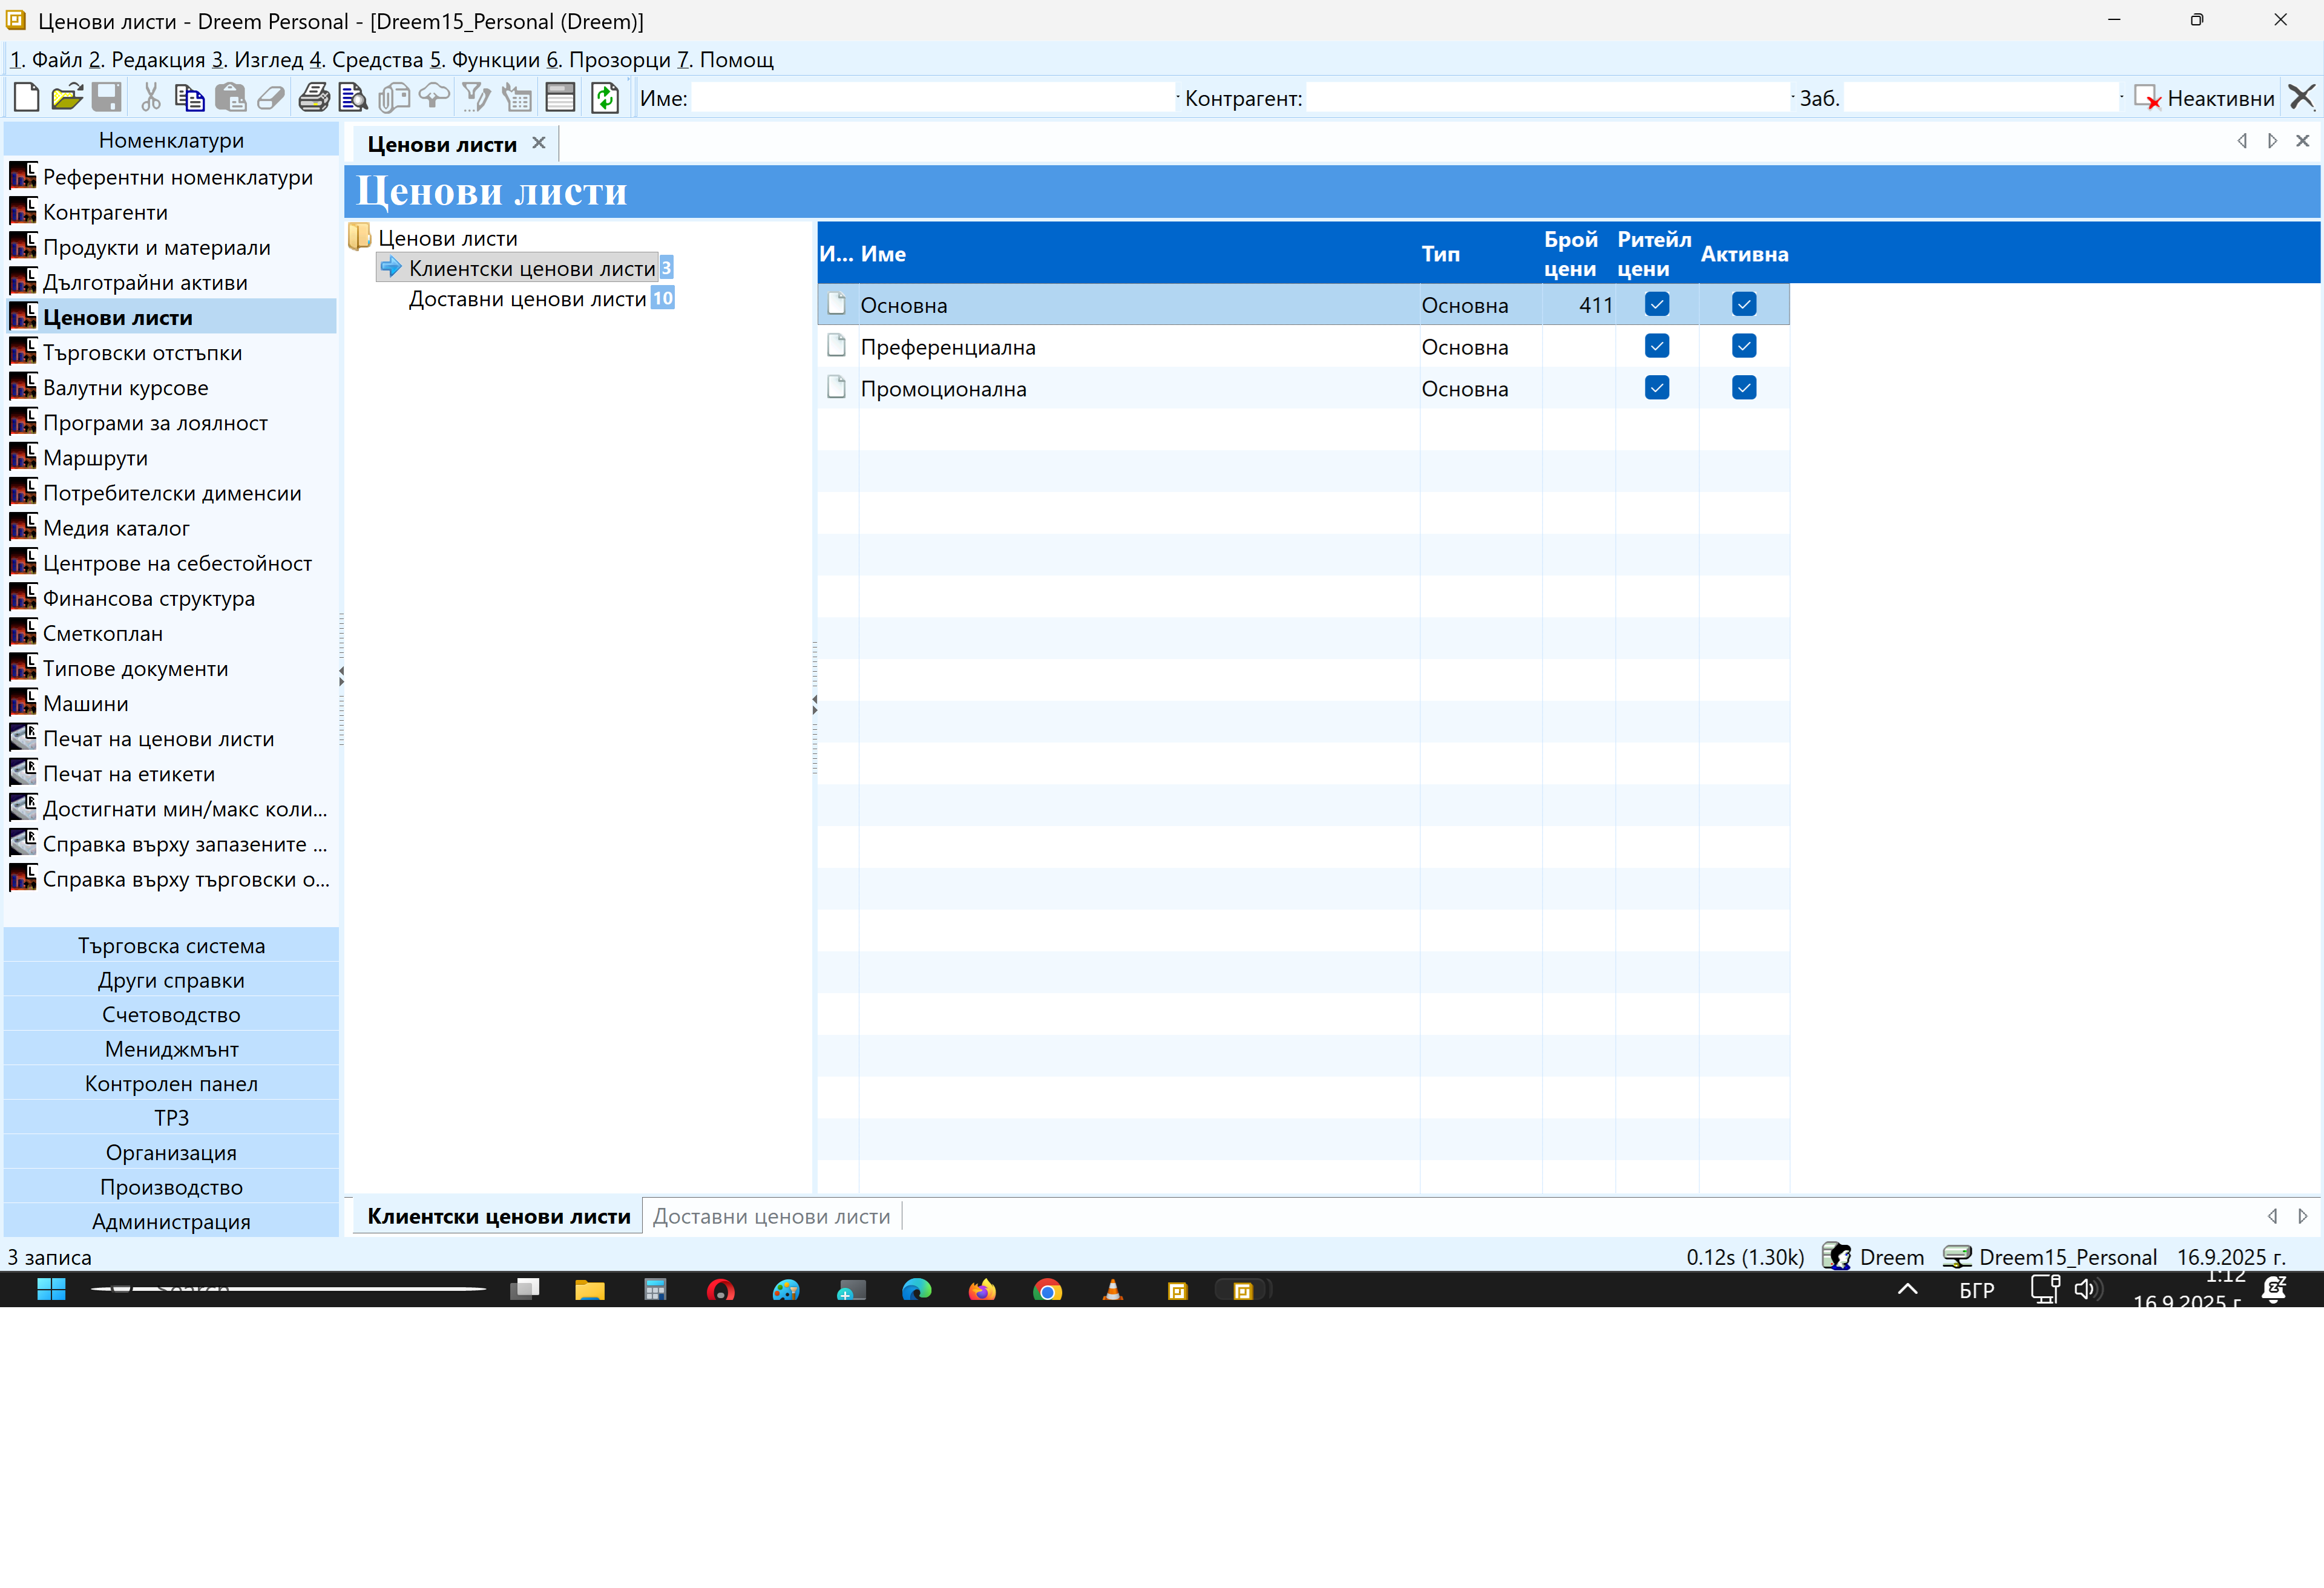Open Търговски отстъпки in the sidebar
Viewport: 2324px width, 1588px height.
(x=142, y=353)
